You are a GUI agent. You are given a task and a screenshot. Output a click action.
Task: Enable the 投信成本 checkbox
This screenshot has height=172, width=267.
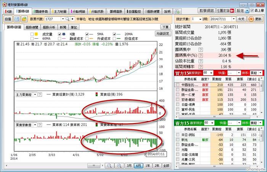click(114, 39)
